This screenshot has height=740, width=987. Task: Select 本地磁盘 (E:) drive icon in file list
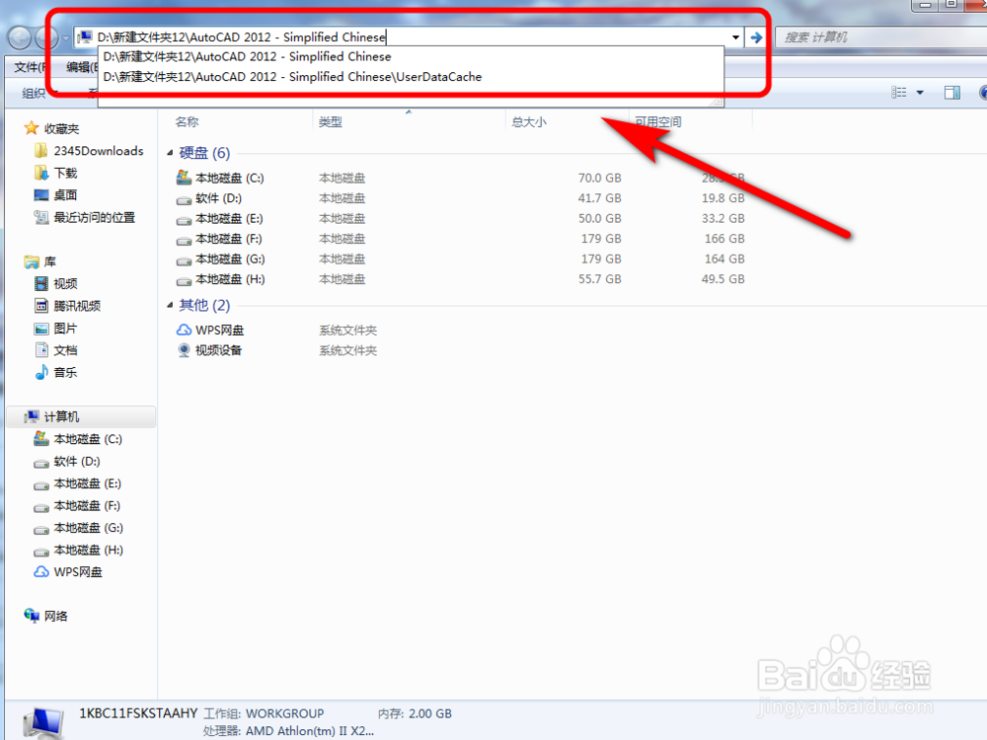184,219
